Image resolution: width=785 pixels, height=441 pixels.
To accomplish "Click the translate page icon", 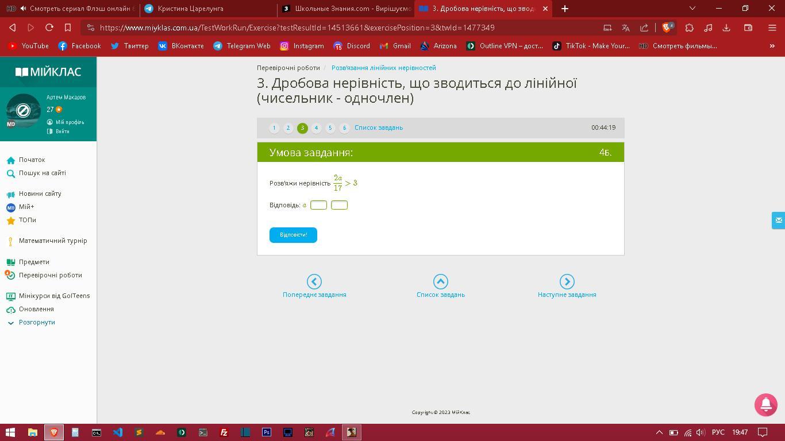I will click(x=626, y=28).
